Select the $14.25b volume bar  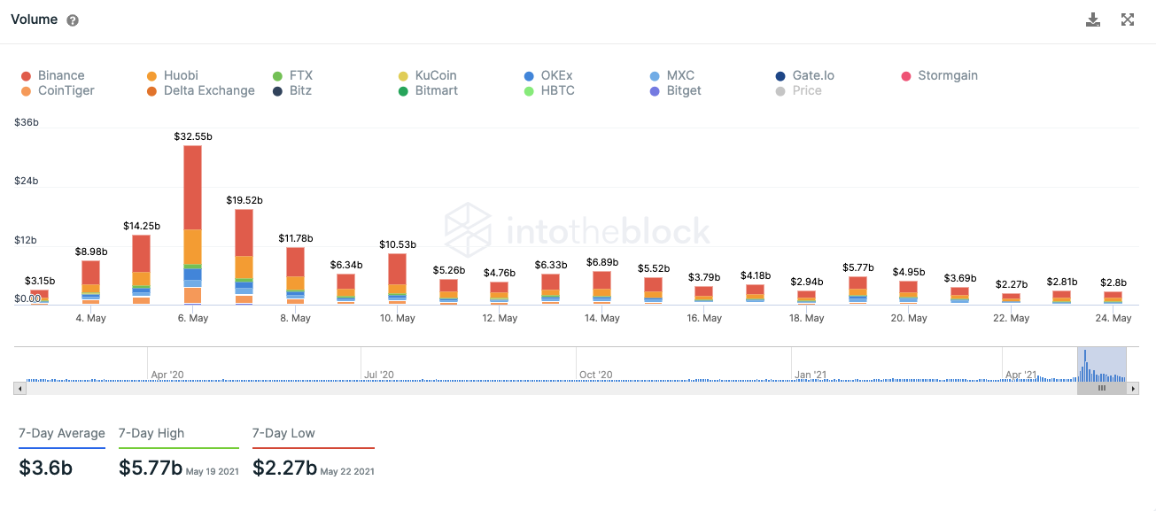click(141, 269)
